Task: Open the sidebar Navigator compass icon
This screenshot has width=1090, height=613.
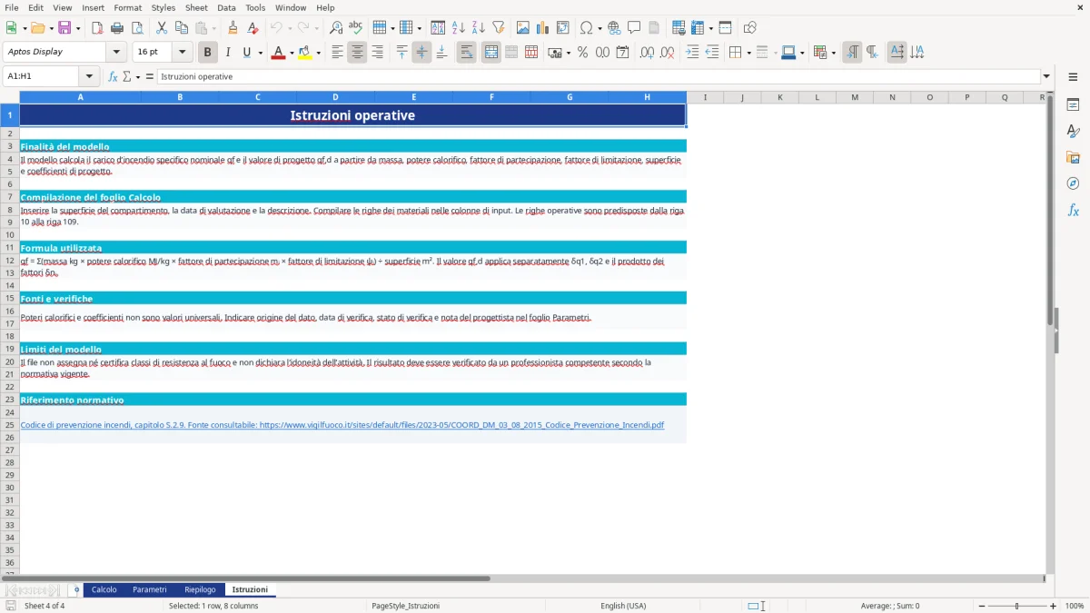Action: (1073, 183)
